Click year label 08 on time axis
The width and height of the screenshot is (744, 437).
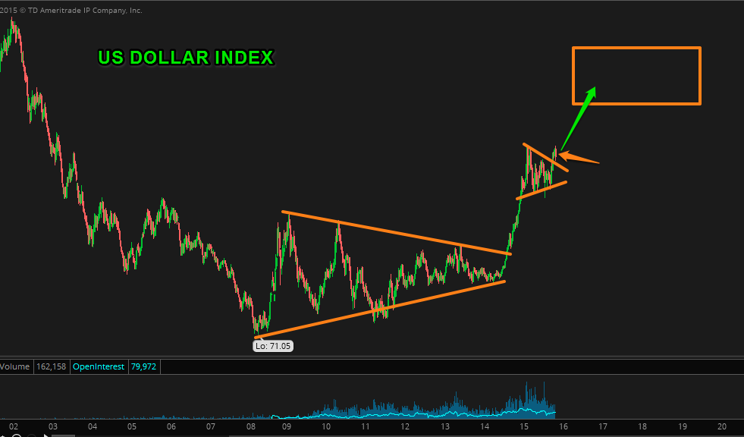tap(250, 426)
